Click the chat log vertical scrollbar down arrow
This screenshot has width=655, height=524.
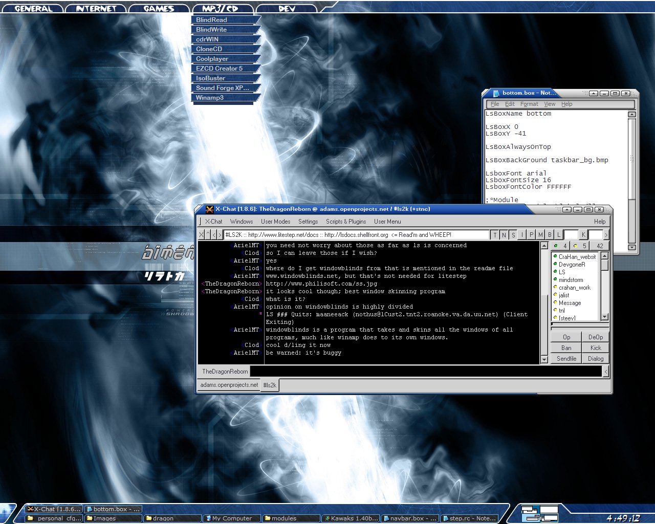click(x=544, y=360)
